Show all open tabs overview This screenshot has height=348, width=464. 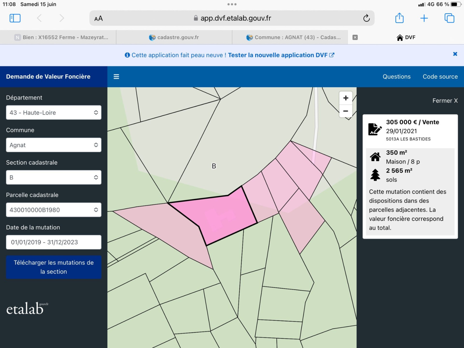click(449, 18)
